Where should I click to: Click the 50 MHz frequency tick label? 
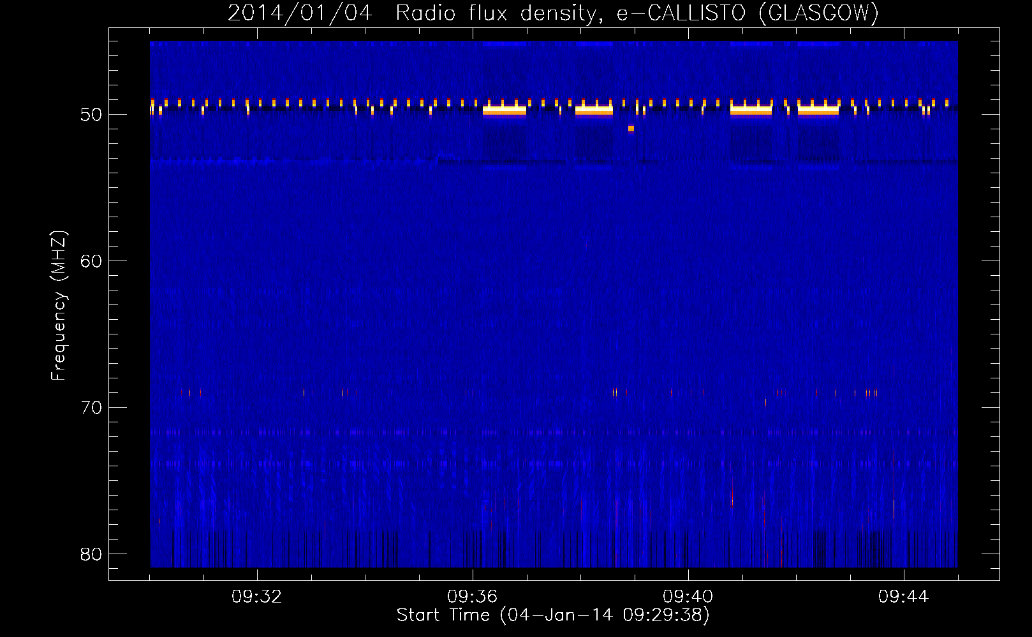[x=91, y=115]
